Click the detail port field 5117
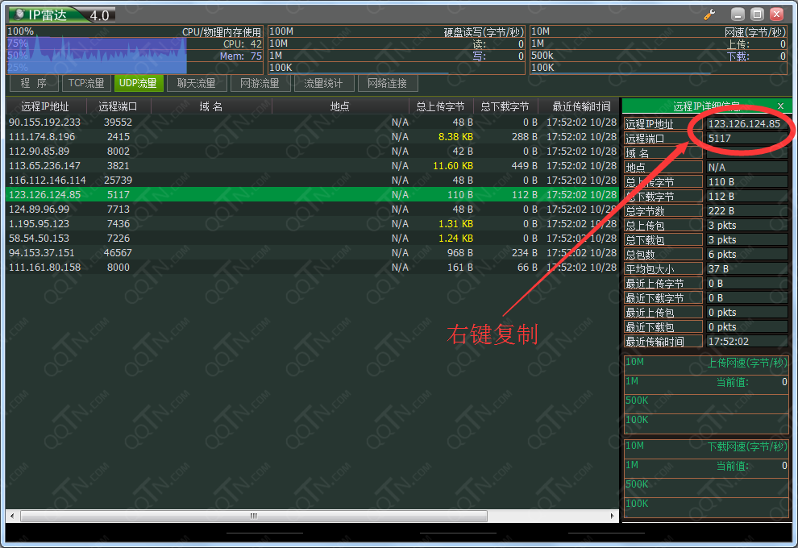 pyautogui.click(x=746, y=138)
